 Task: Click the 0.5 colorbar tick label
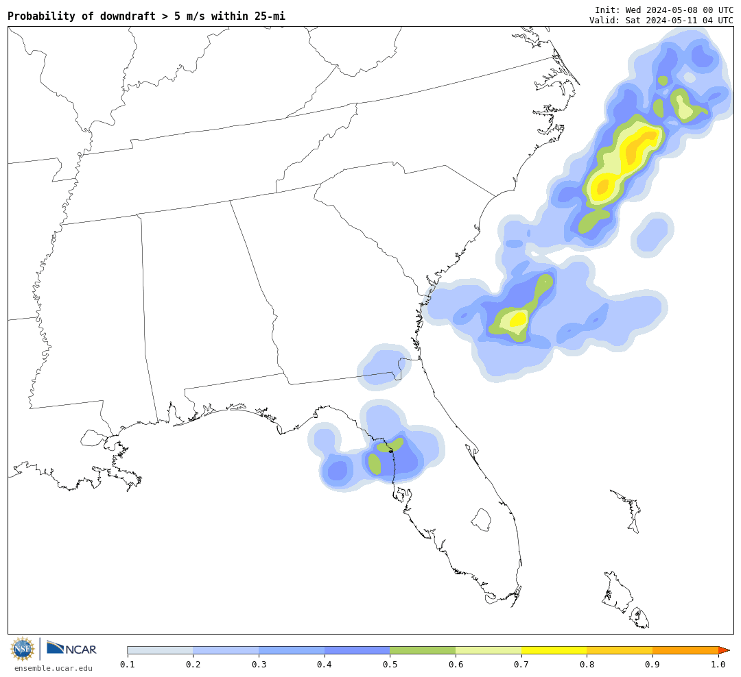click(390, 665)
